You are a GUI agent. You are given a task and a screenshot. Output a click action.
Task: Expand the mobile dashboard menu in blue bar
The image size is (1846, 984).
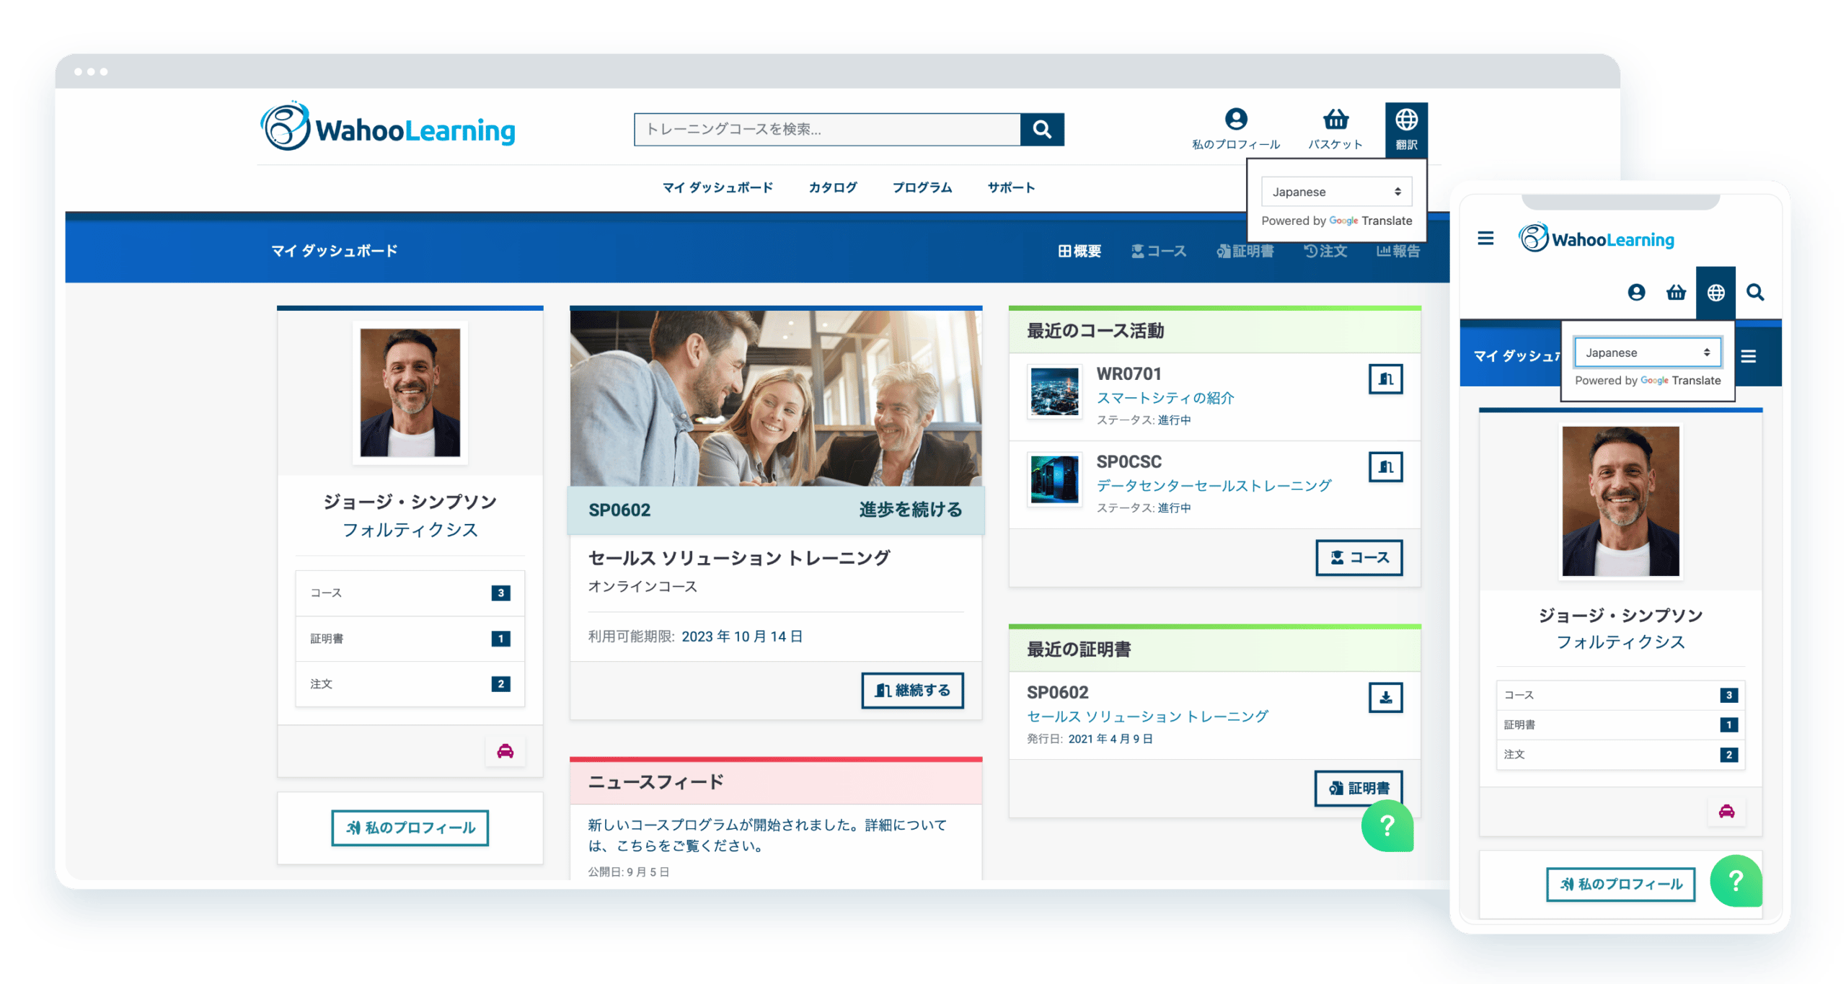pos(1748,356)
